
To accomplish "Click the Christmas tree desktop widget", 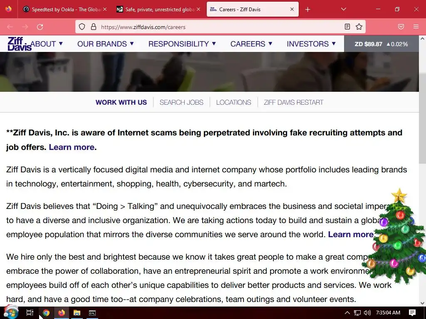I will [x=395, y=236].
